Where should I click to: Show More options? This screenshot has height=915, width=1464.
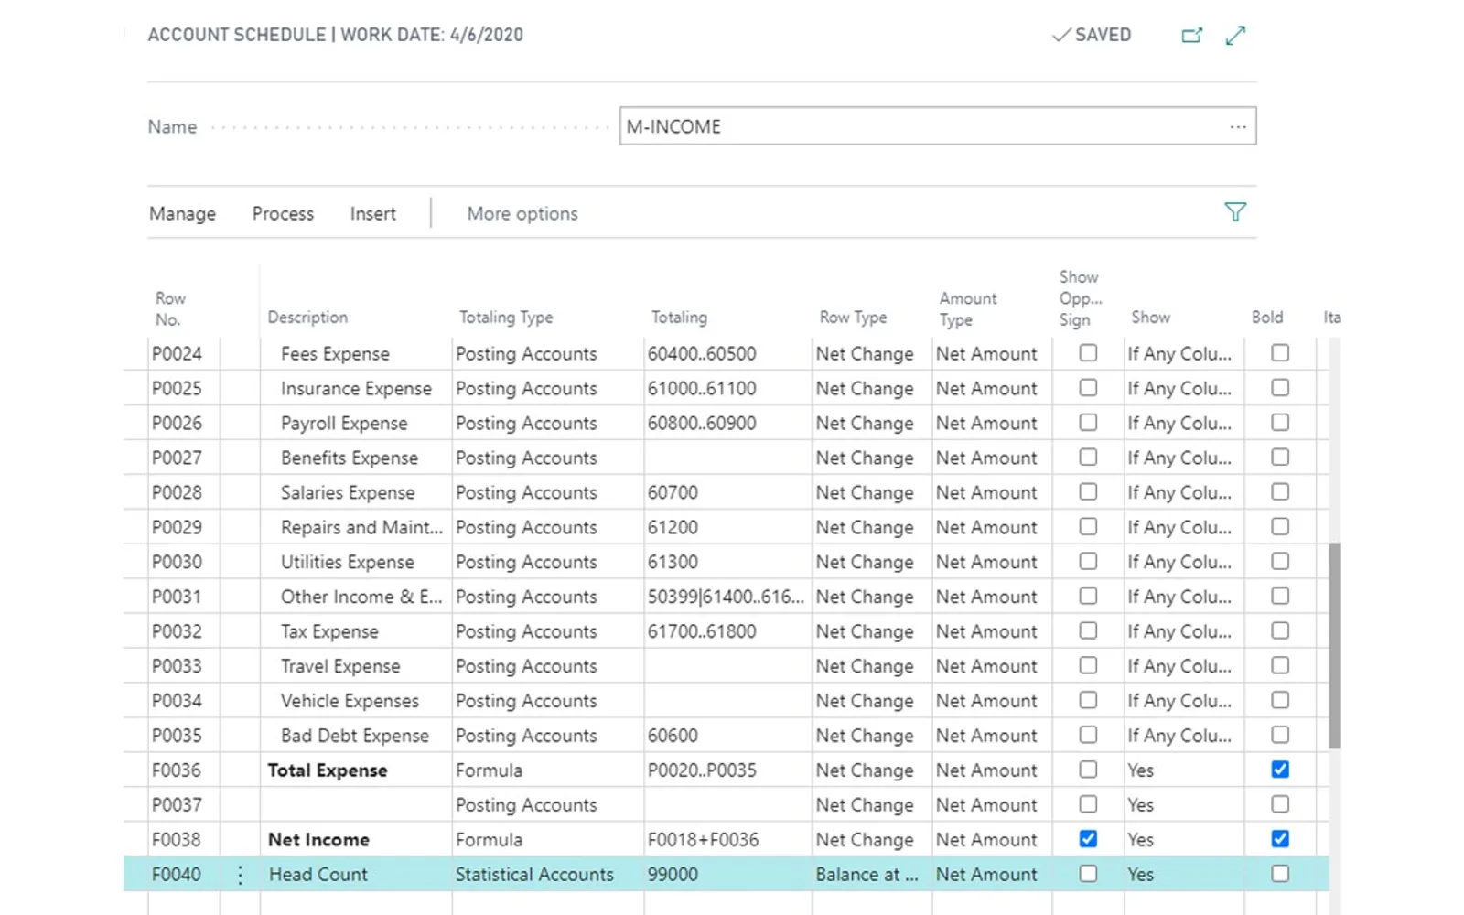(522, 213)
